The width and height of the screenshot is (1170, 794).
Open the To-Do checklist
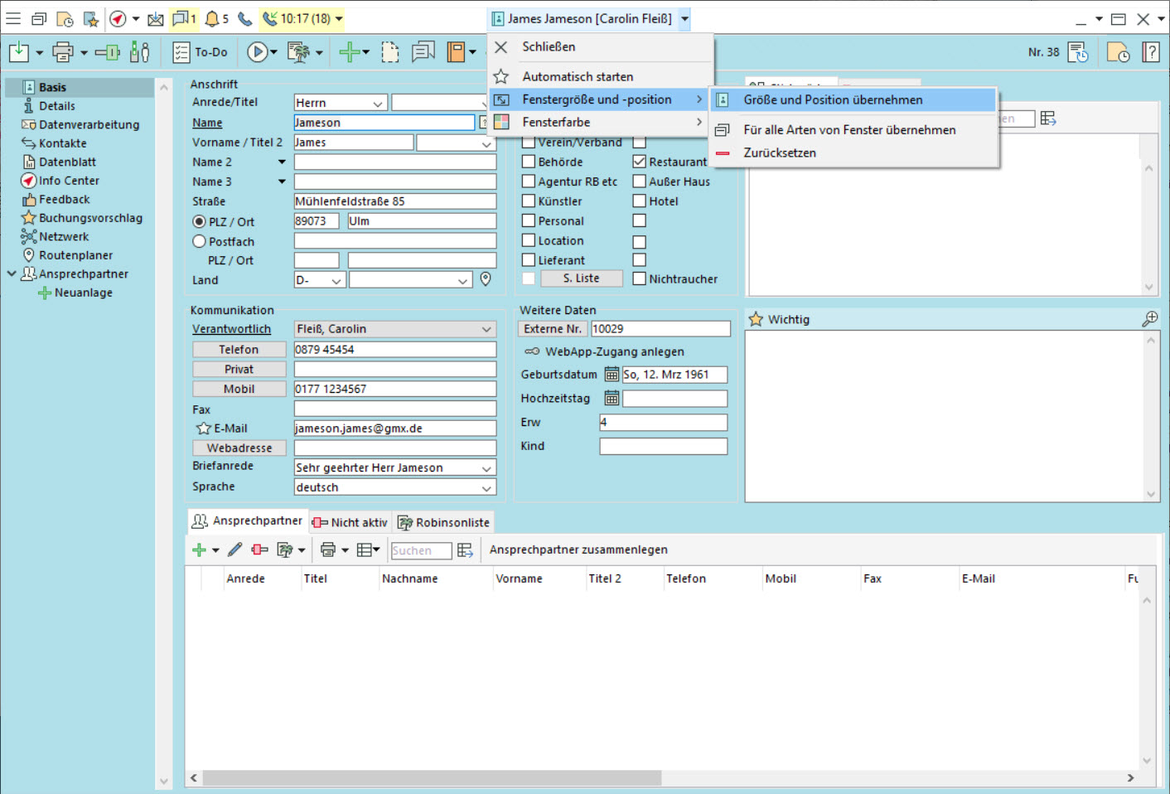pyautogui.click(x=200, y=52)
